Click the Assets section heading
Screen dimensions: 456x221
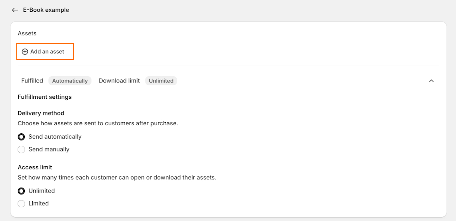point(27,33)
